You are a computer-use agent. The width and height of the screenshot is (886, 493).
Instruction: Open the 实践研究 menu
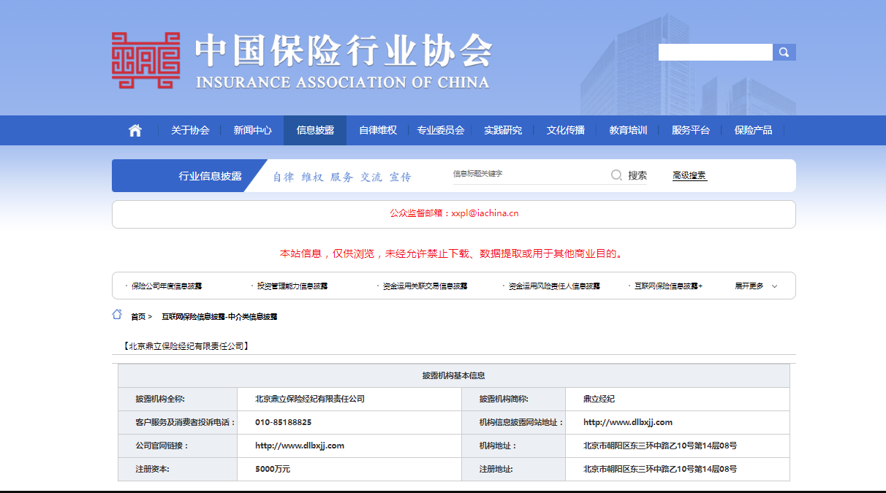coord(503,131)
